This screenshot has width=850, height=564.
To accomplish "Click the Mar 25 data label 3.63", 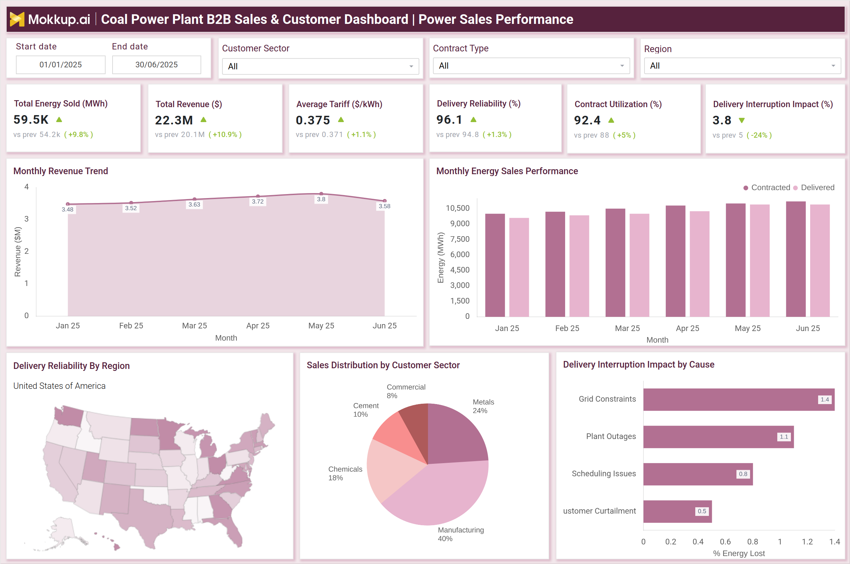I will 195,205.
